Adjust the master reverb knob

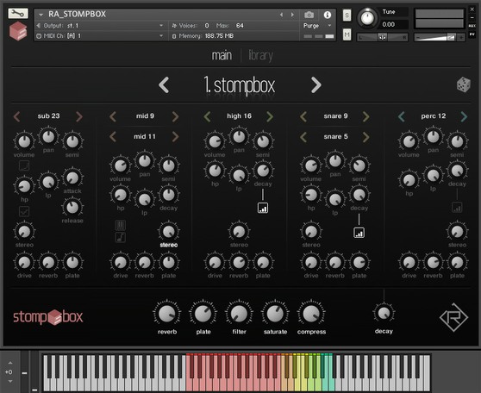[x=167, y=314]
